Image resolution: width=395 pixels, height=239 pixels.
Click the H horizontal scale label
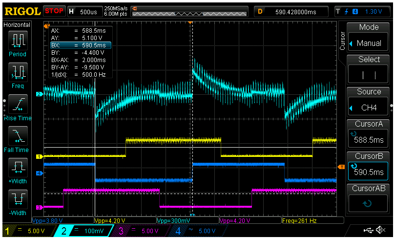(71, 12)
